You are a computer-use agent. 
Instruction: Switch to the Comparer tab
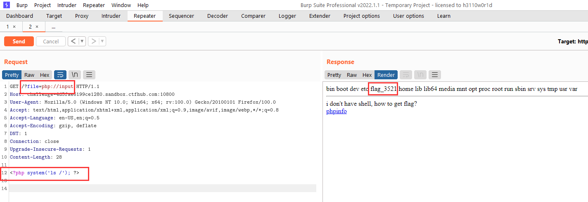click(253, 16)
